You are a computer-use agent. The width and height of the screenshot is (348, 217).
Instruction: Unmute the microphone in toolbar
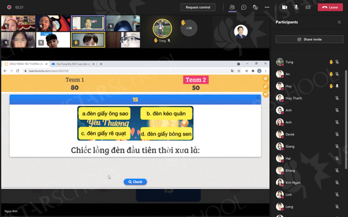(x=296, y=8)
